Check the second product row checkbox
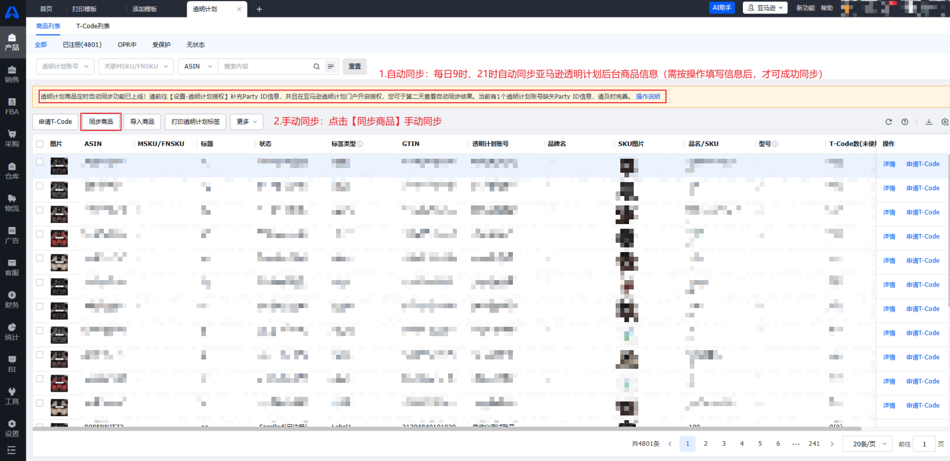This screenshot has height=461, width=950. tap(40, 186)
